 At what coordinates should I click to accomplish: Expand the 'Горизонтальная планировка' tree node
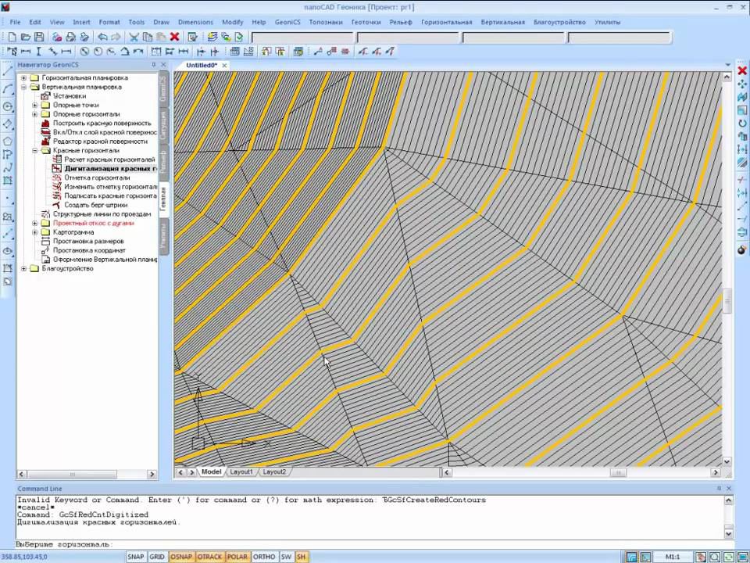tap(23, 78)
